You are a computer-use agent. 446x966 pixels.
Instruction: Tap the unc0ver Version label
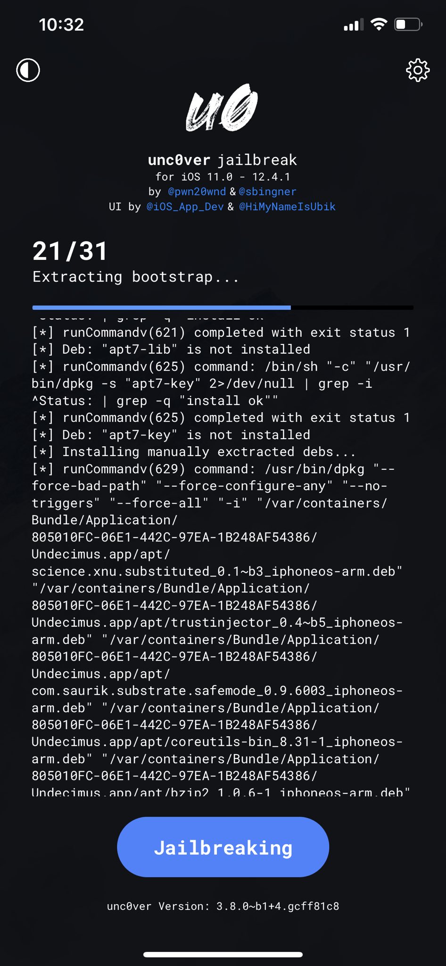coord(223,906)
